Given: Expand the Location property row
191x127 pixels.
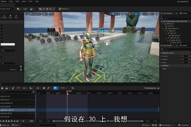Looking at the screenshot, I should point(161,56).
